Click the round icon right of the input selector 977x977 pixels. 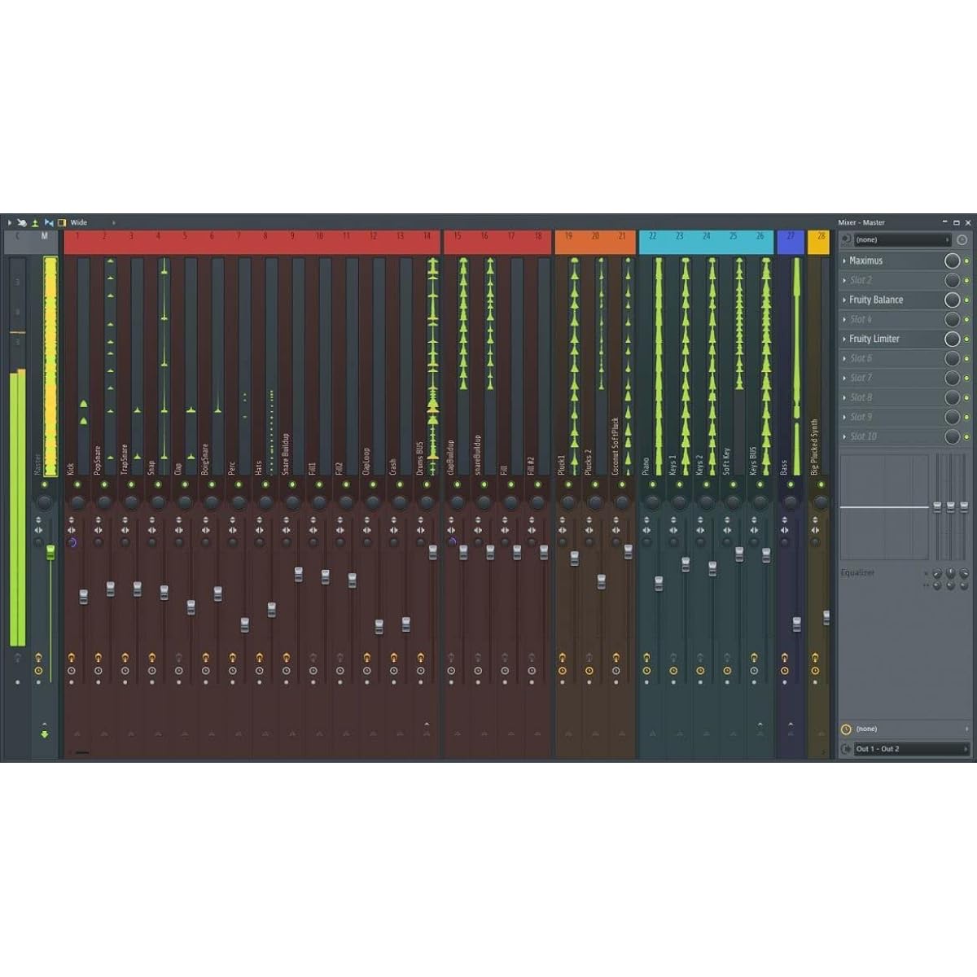(x=962, y=240)
